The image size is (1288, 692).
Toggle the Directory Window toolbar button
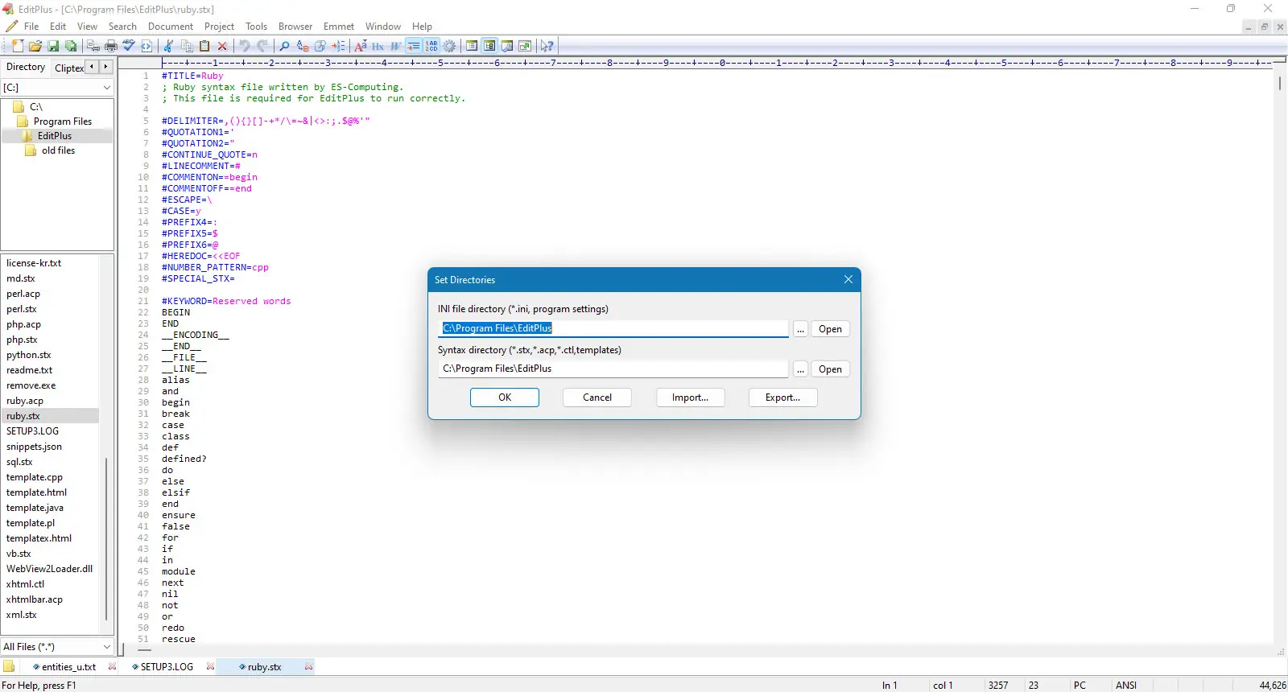[x=472, y=46]
